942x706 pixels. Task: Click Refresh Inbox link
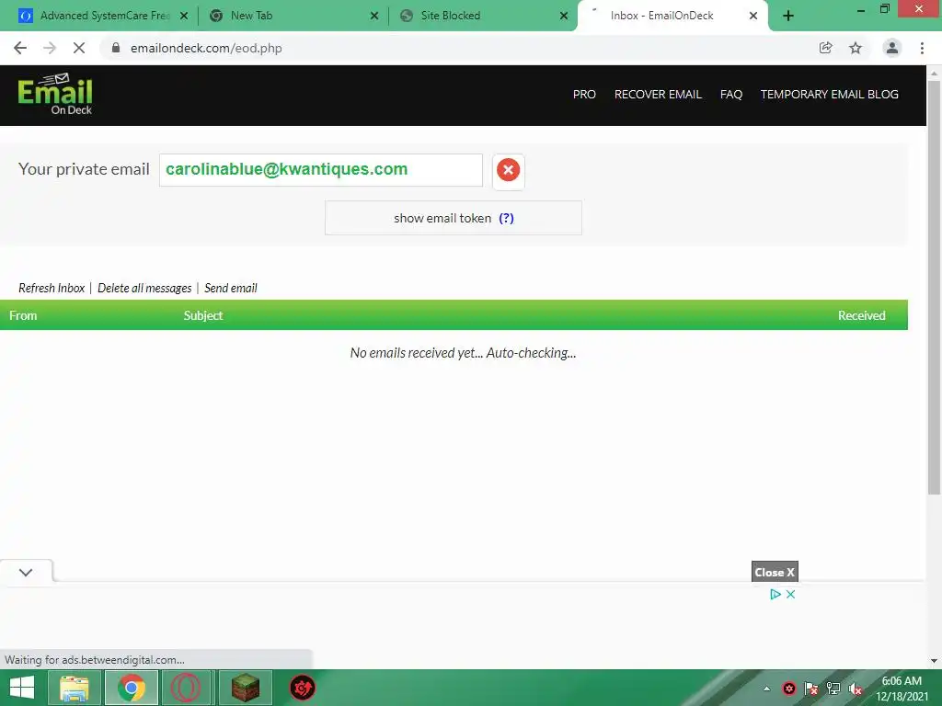(x=52, y=288)
